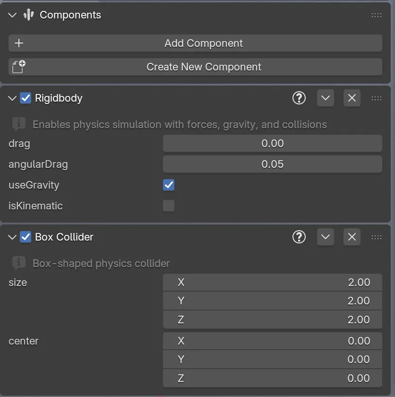This screenshot has height=397, width=395.
Task: Collapse the Box Collider section
Action: click(x=12, y=237)
